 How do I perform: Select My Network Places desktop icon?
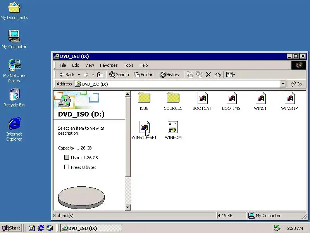click(14, 65)
